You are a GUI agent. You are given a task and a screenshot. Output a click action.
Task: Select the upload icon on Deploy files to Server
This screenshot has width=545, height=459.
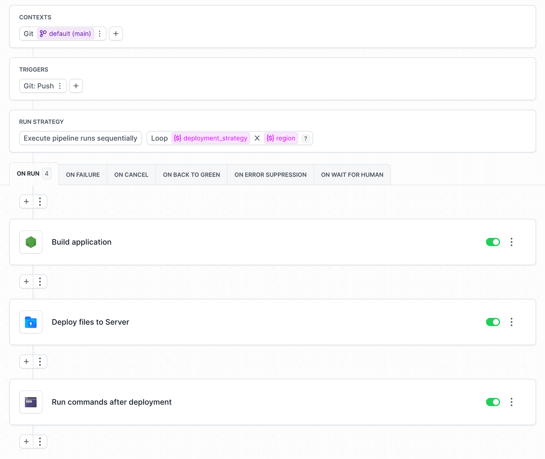pyautogui.click(x=31, y=322)
